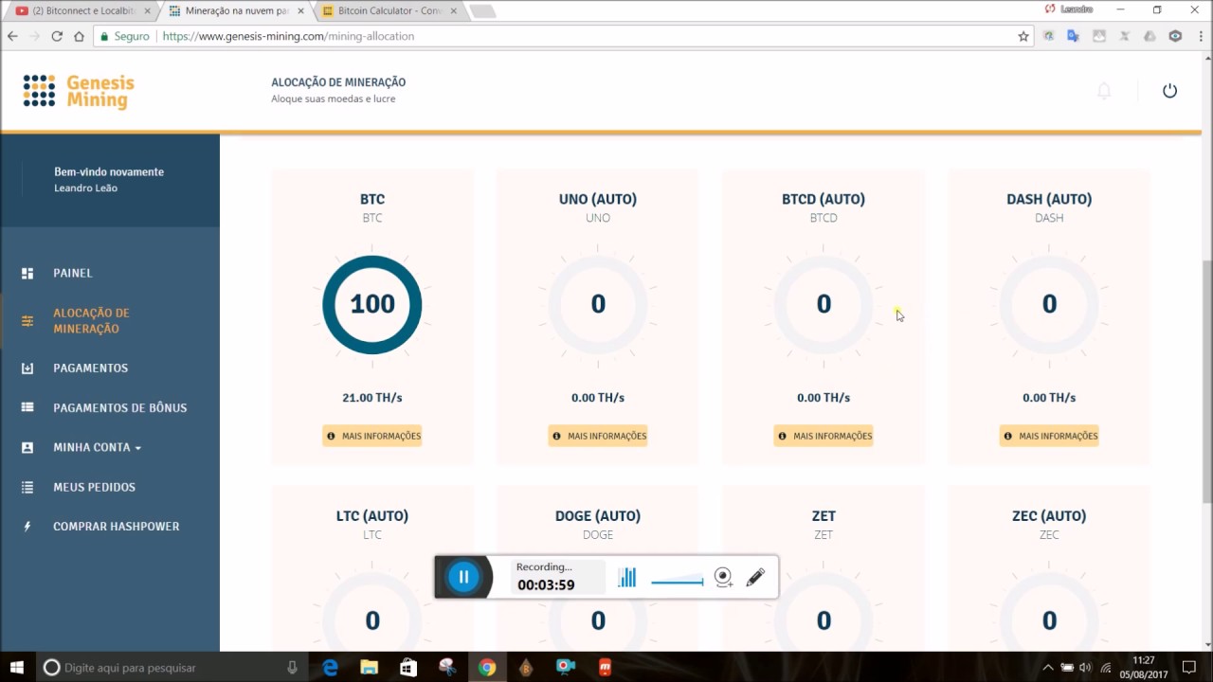Viewport: 1213px width, 682px height.
Task: Bookmark this page with the star icon
Action: pos(1023,36)
